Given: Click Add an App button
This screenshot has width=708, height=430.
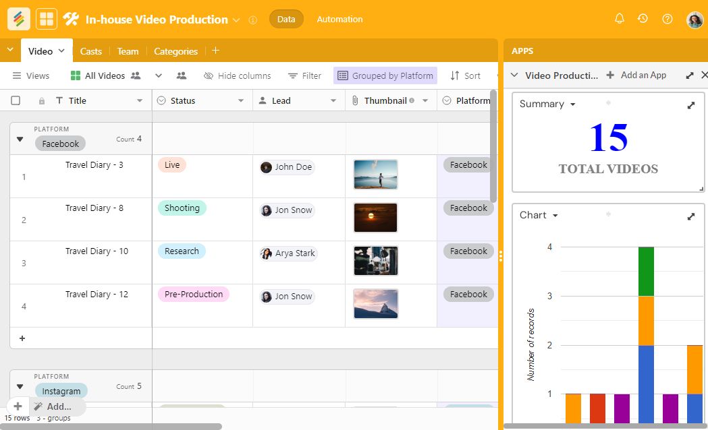Looking at the screenshot, I should 636,75.
